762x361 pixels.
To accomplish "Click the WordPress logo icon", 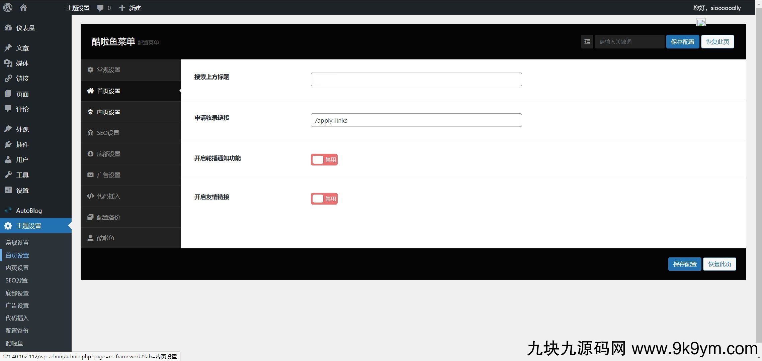I will point(8,8).
